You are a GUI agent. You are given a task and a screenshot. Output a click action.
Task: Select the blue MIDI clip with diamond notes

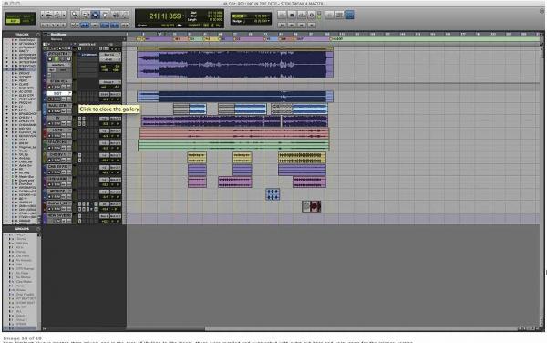click(273, 194)
